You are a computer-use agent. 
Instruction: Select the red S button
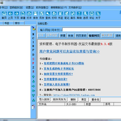(x=33, y=59)
